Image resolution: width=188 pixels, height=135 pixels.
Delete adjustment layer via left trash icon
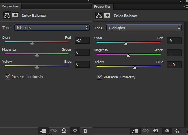click(x=85, y=131)
